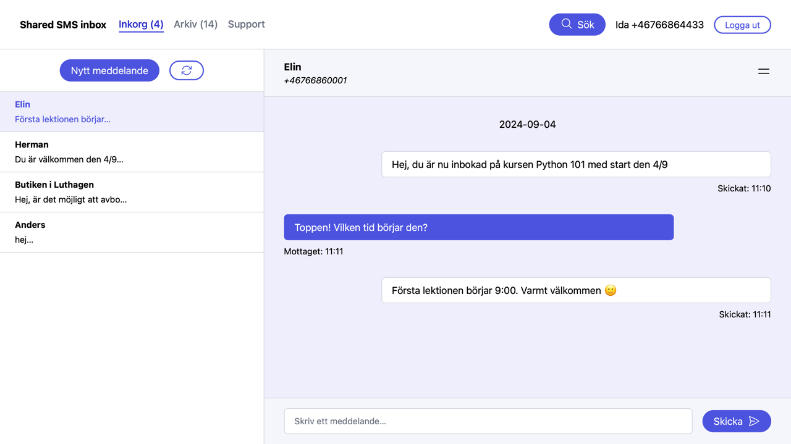Click the Ida +46766864433 user label
The image size is (791, 444).
click(659, 25)
